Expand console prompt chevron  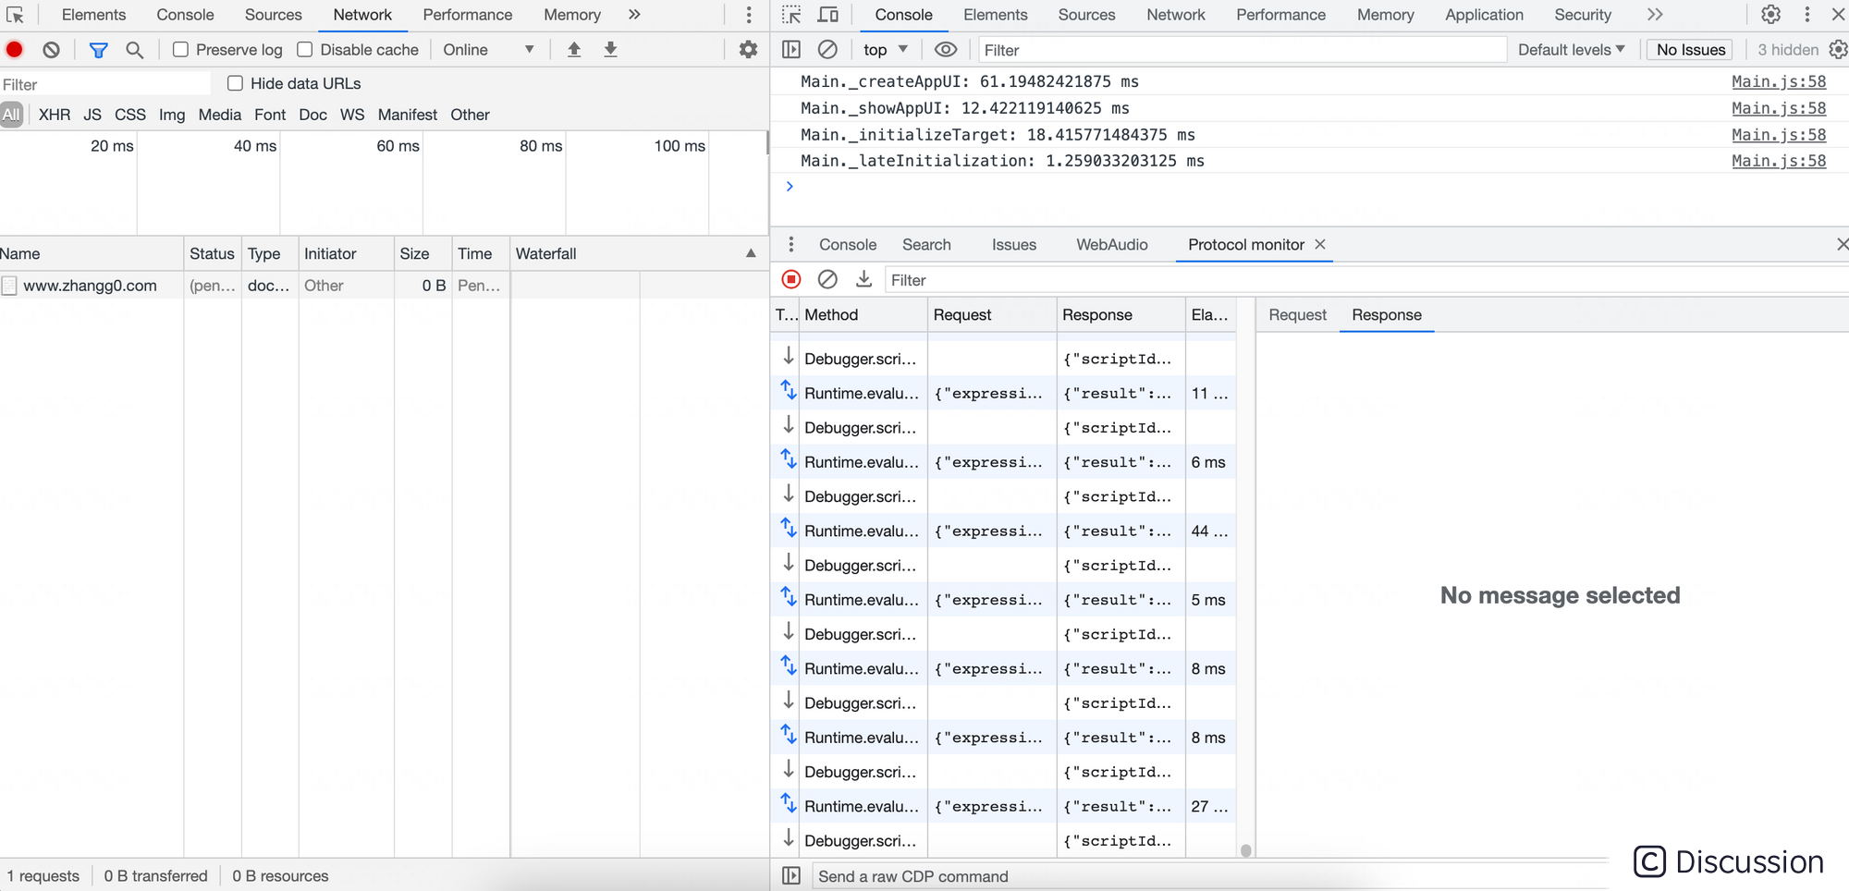(x=790, y=187)
